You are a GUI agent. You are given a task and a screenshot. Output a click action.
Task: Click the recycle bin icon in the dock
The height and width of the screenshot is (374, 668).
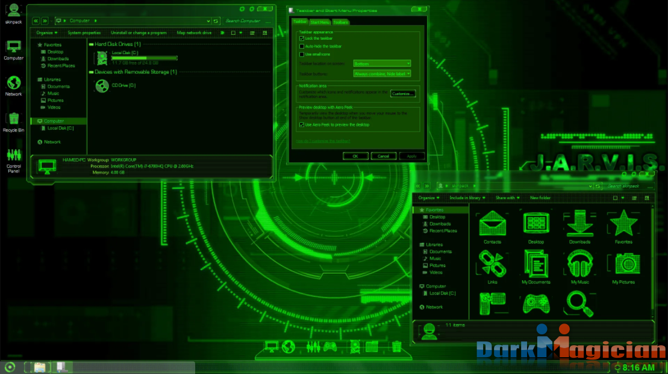396,347
